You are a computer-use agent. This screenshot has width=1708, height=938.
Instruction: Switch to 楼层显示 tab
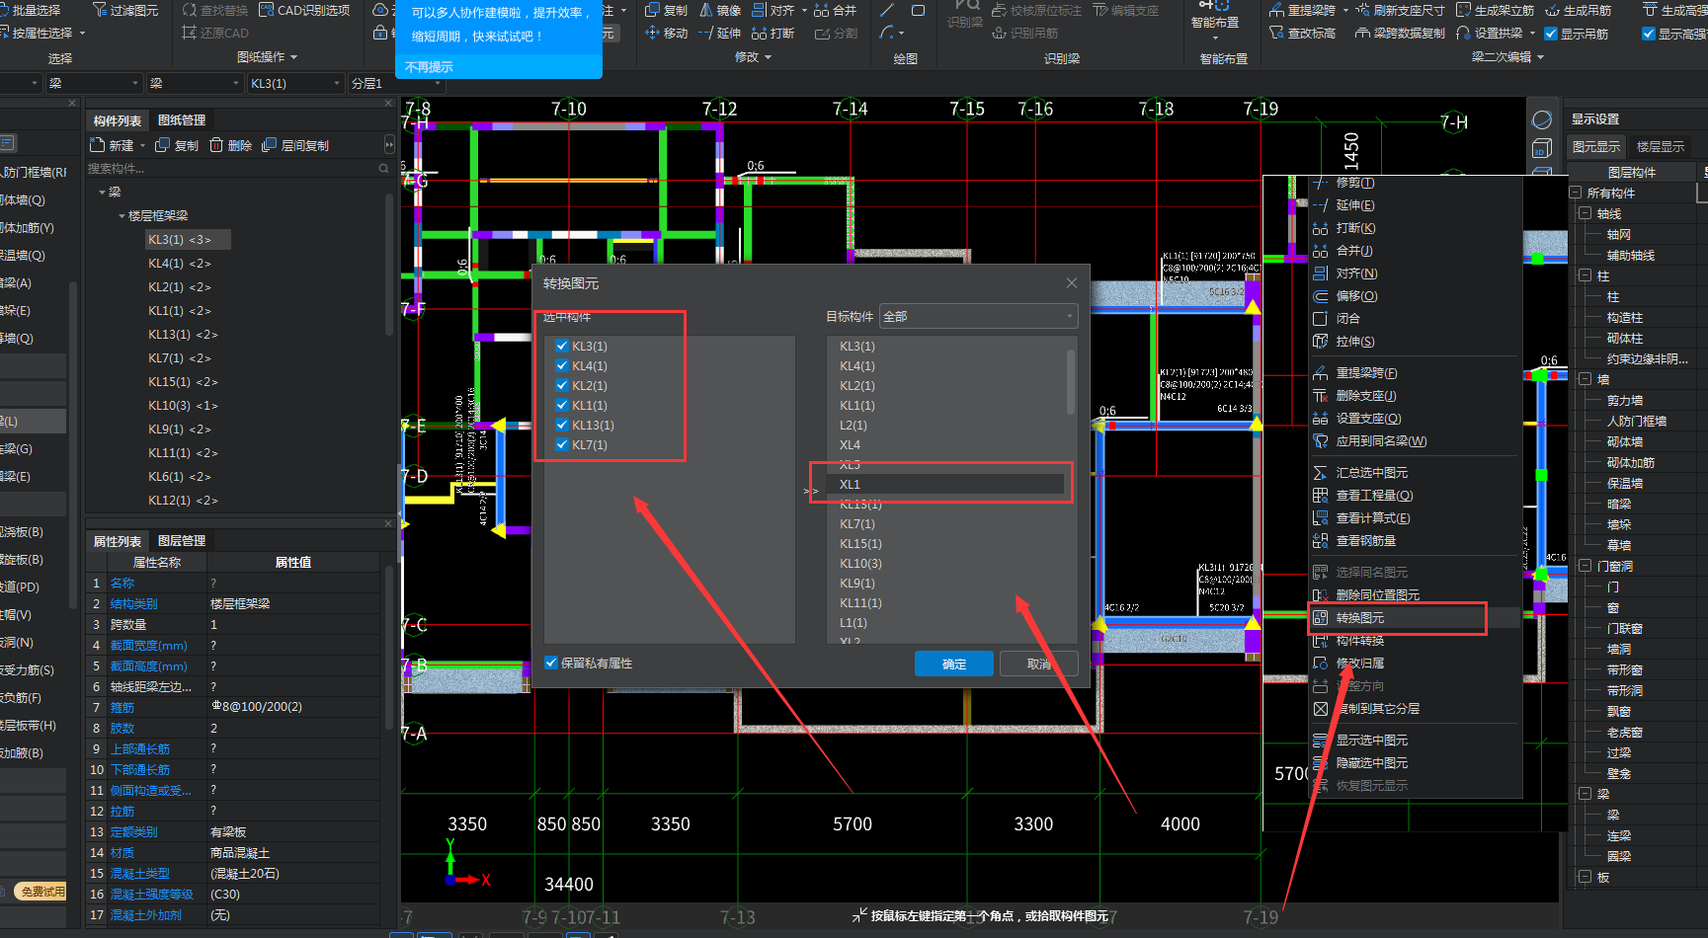pyautogui.click(x=1661, y=146)
